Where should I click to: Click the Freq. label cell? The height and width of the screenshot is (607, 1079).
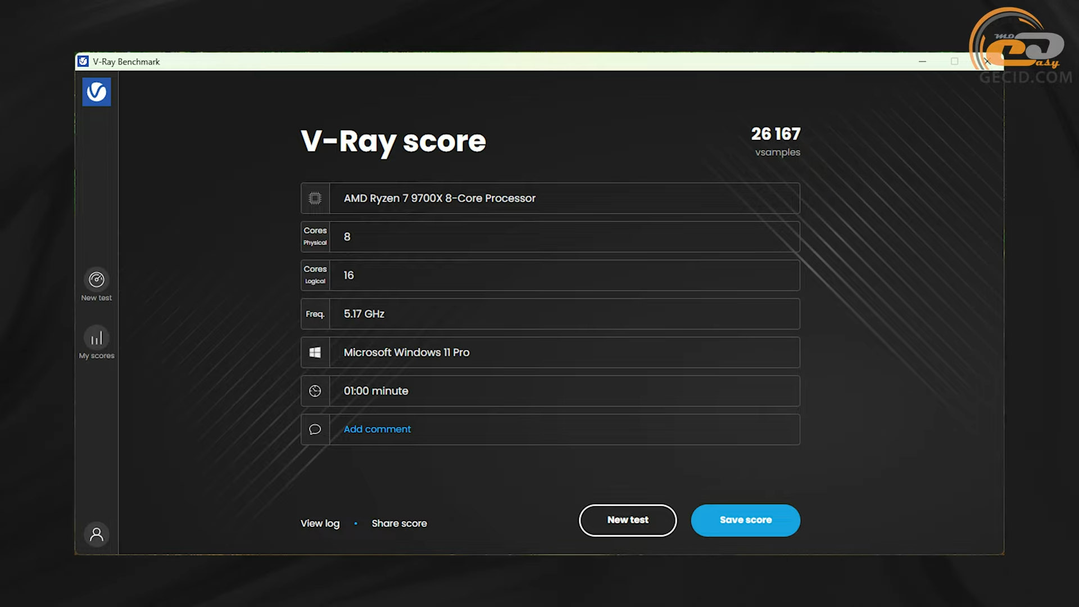[x=315, y=314]
